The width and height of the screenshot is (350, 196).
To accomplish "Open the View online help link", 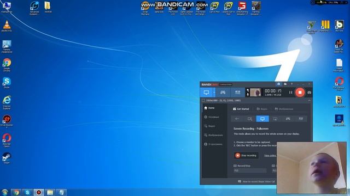I will pos(270,156).
